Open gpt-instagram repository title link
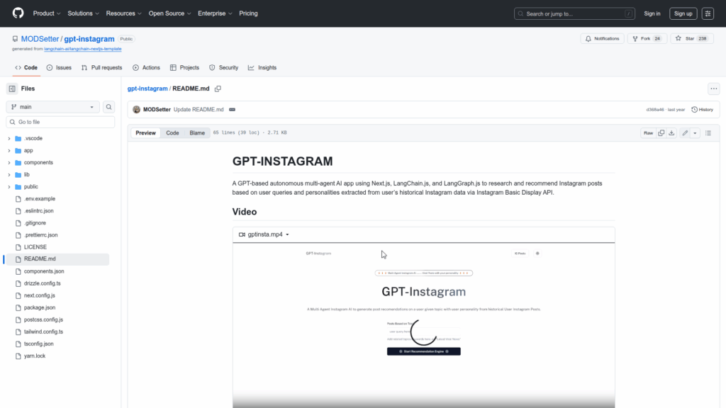 [x=89, y=39]
